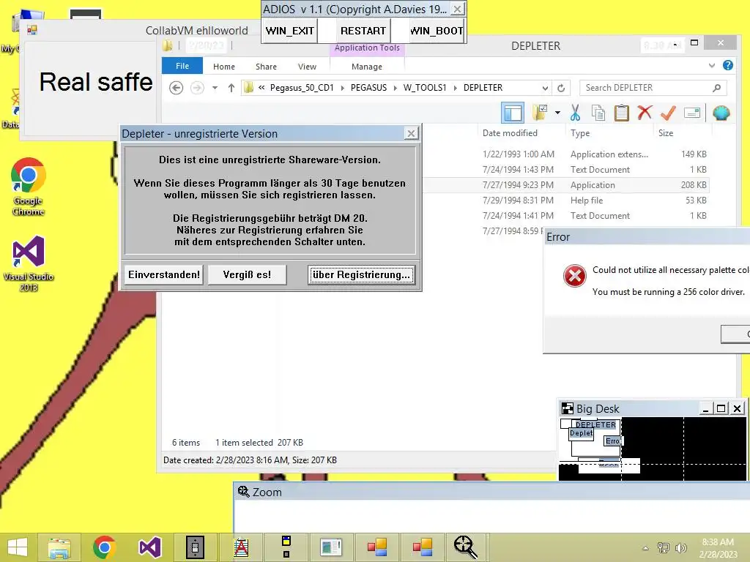Open the Home ribbon tab
750x562 pixels.
tap(224, 67)
